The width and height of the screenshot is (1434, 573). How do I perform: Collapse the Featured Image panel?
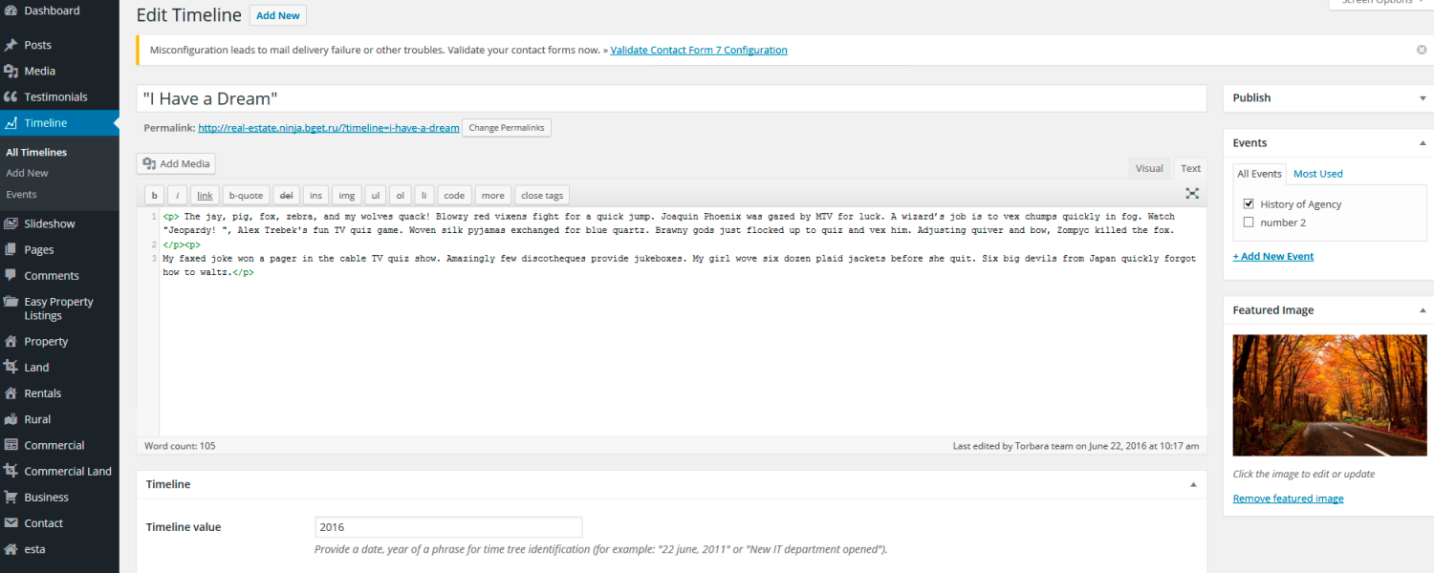click(x=1423, y=310)
